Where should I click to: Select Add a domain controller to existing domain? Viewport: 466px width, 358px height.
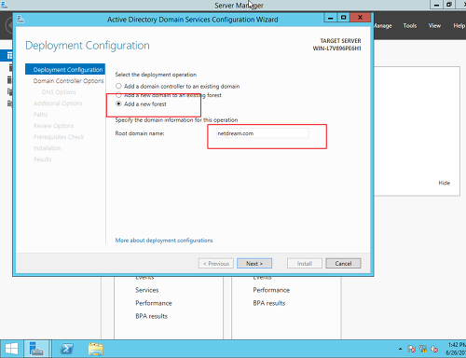[178, 86]
